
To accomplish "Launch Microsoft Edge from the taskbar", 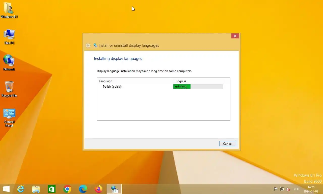I will pos(83,189).
